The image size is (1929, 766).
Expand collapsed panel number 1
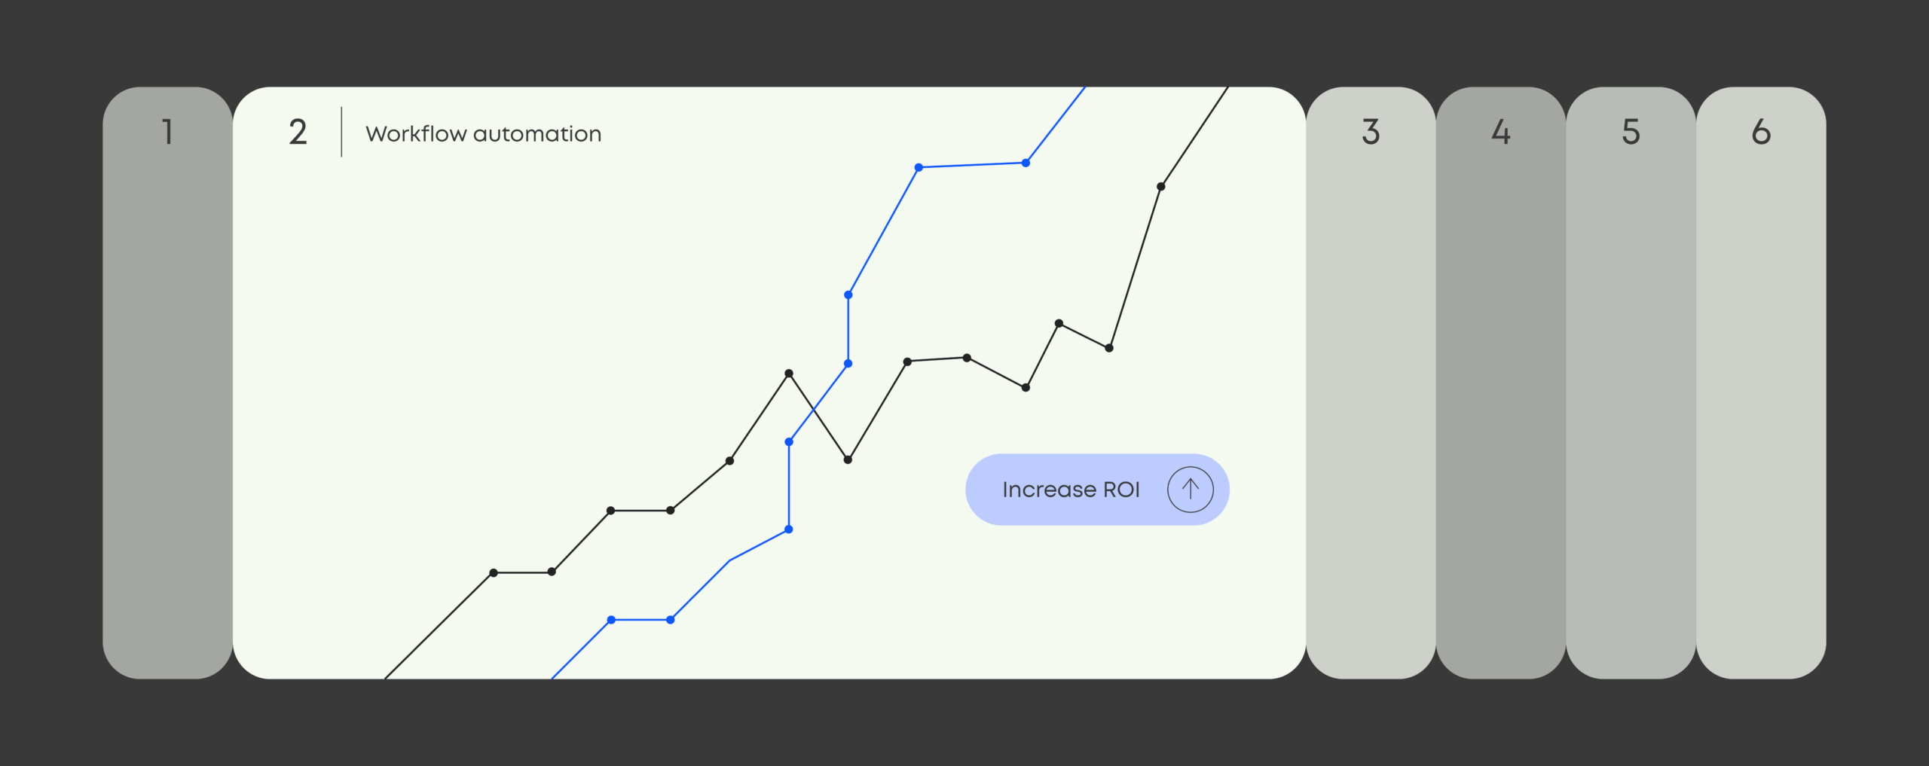click(167, 383)
